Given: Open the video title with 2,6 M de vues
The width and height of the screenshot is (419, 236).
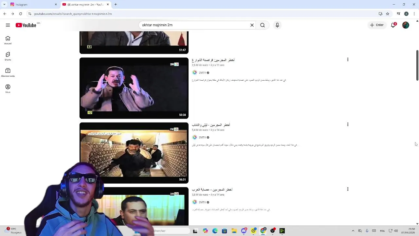Looking at the screenshot, I should [x=213, y=60].
